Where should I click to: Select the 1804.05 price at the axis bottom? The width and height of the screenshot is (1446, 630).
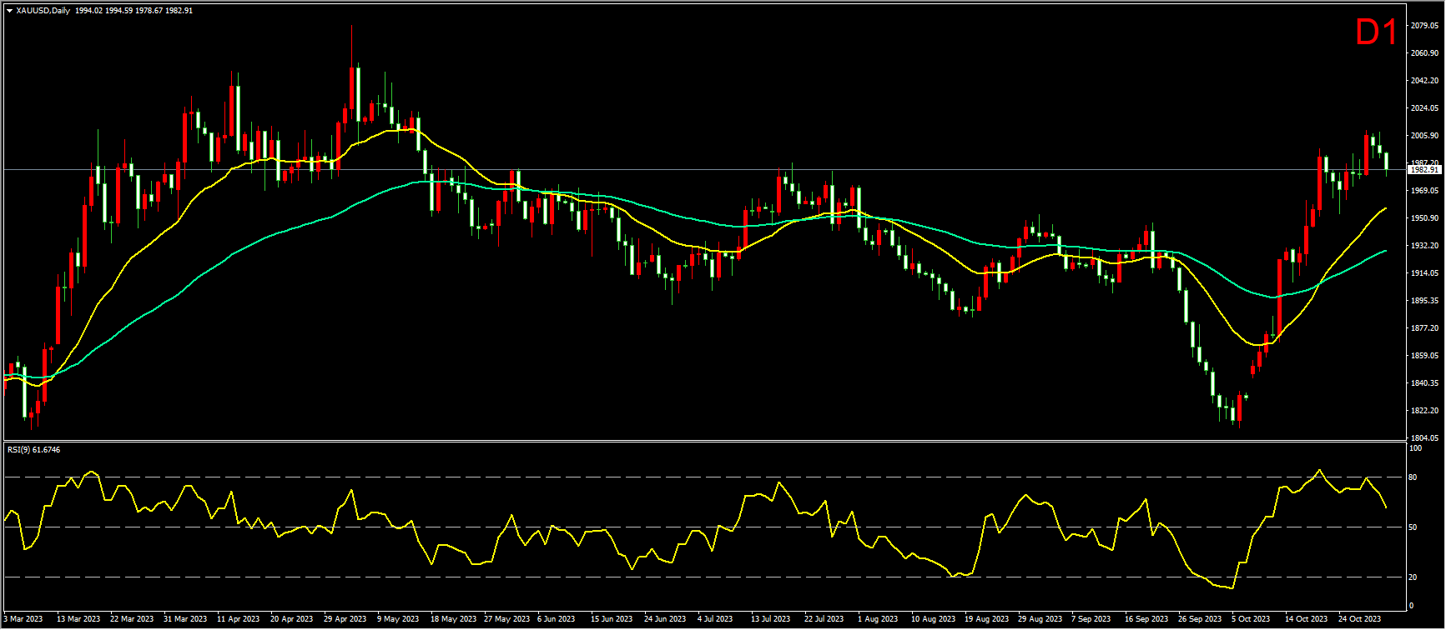point(1423,438)
